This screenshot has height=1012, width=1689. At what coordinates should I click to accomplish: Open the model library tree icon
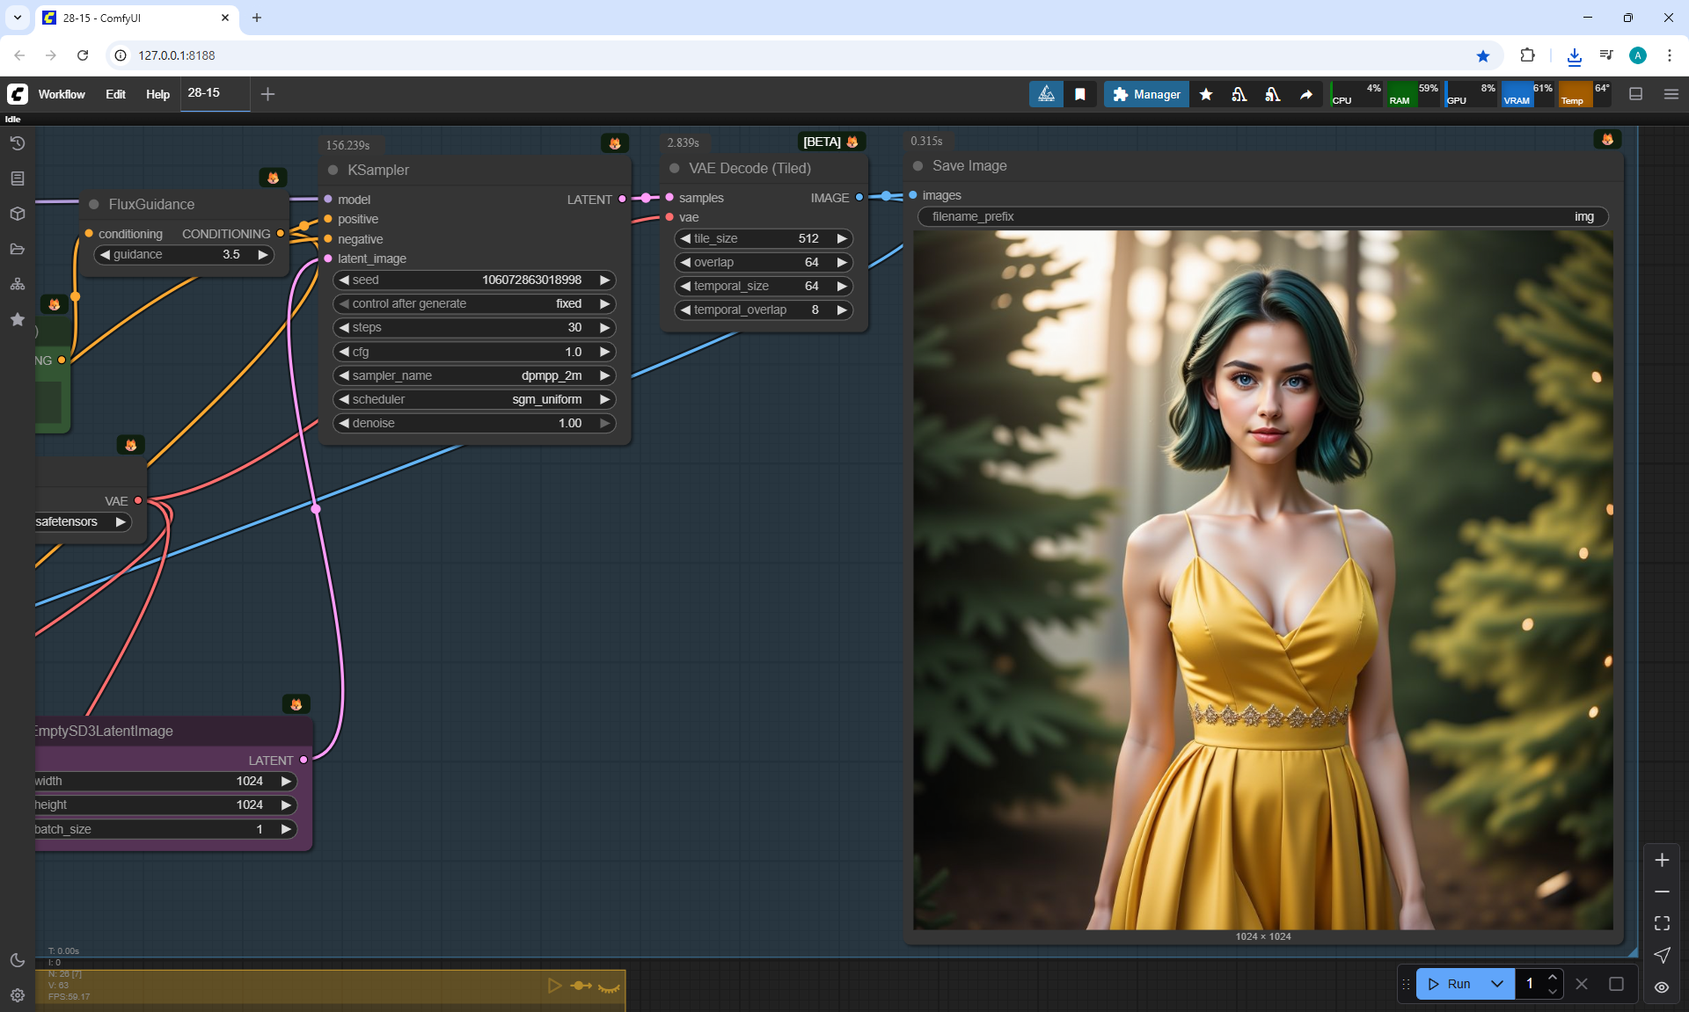click(x=18, y=284)
